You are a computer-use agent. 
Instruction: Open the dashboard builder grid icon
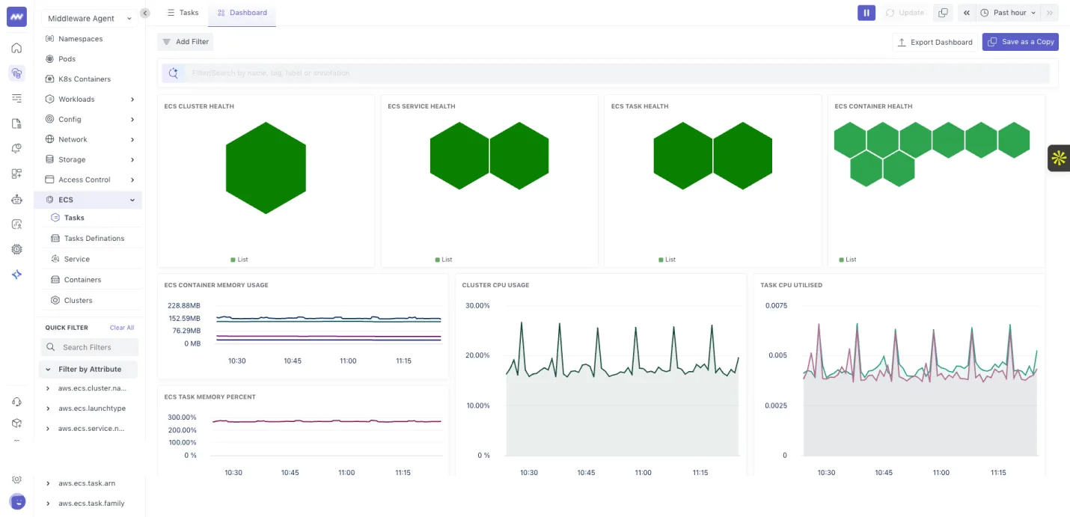(16, 174)
